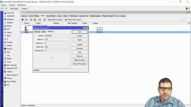This screenshot has height=107, width=191.
Task: Click Reset All Counters in toolbar
Action: tap(73, 20)
